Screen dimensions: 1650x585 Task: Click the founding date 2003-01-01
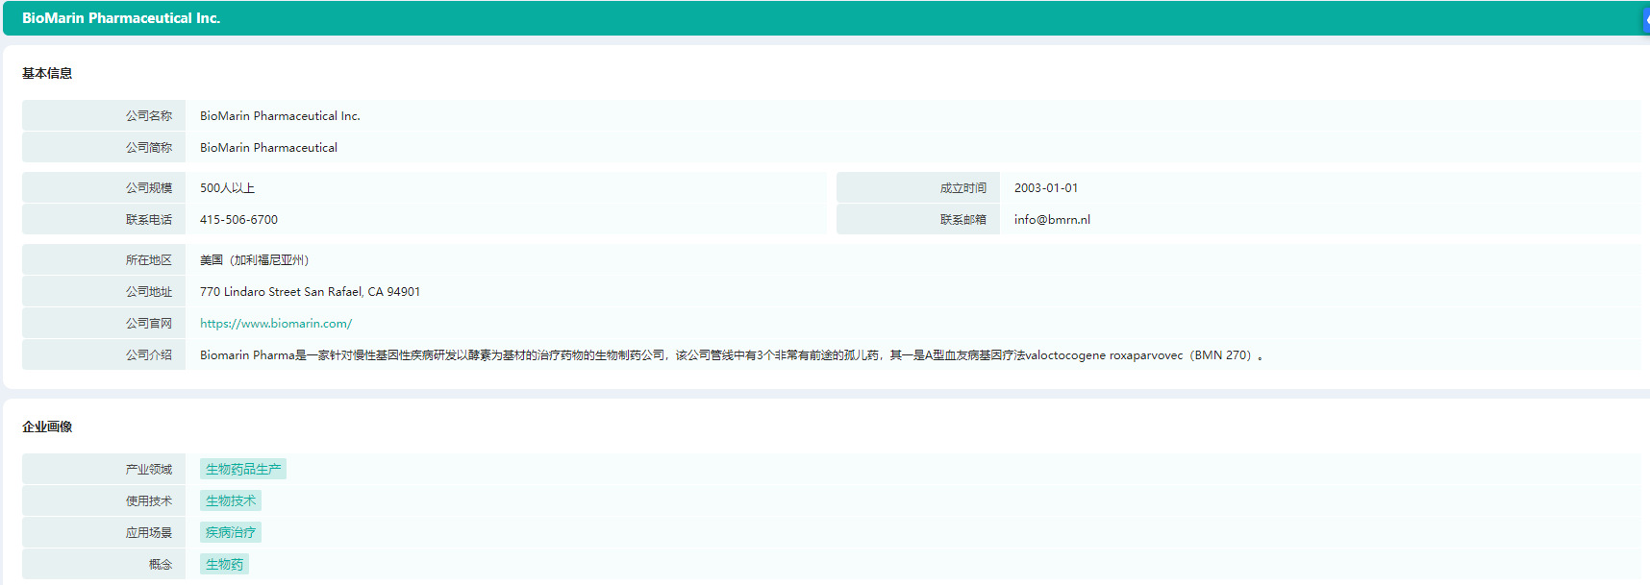[x=1046, y=188]
